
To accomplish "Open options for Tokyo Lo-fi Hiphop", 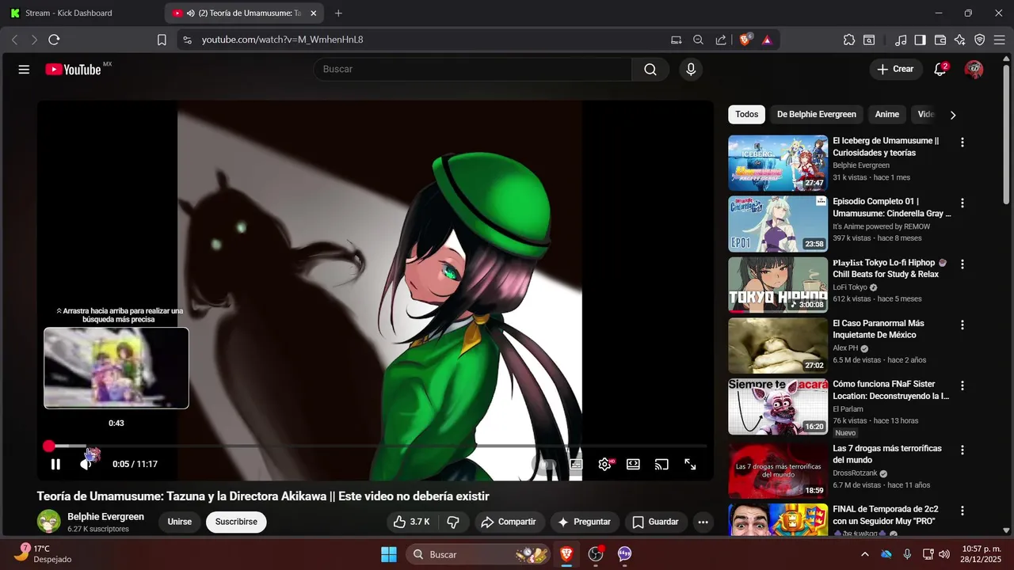I will click(x=963, y=264).
